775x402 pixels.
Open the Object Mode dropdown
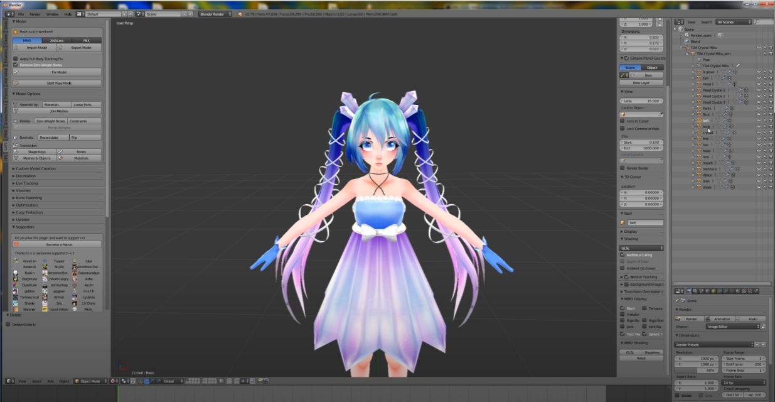[91, 381]
